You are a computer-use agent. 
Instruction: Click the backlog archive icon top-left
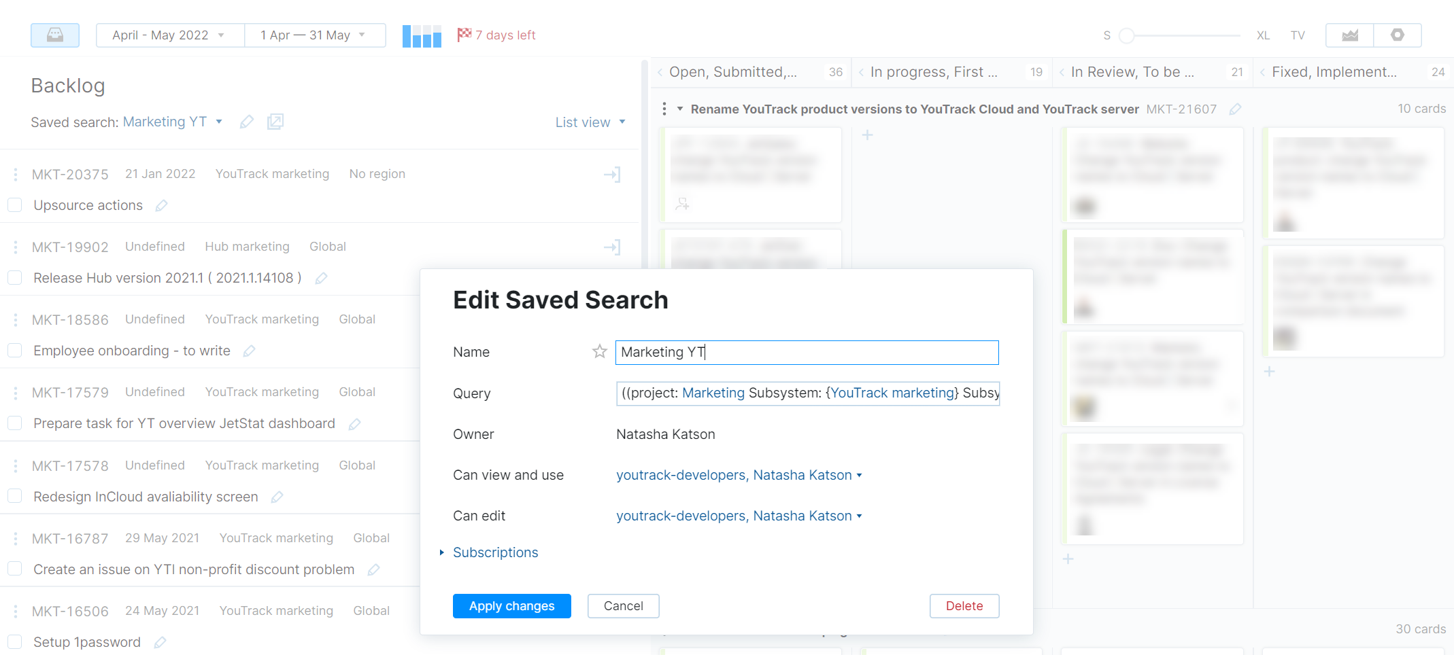(x=55, y=35)
